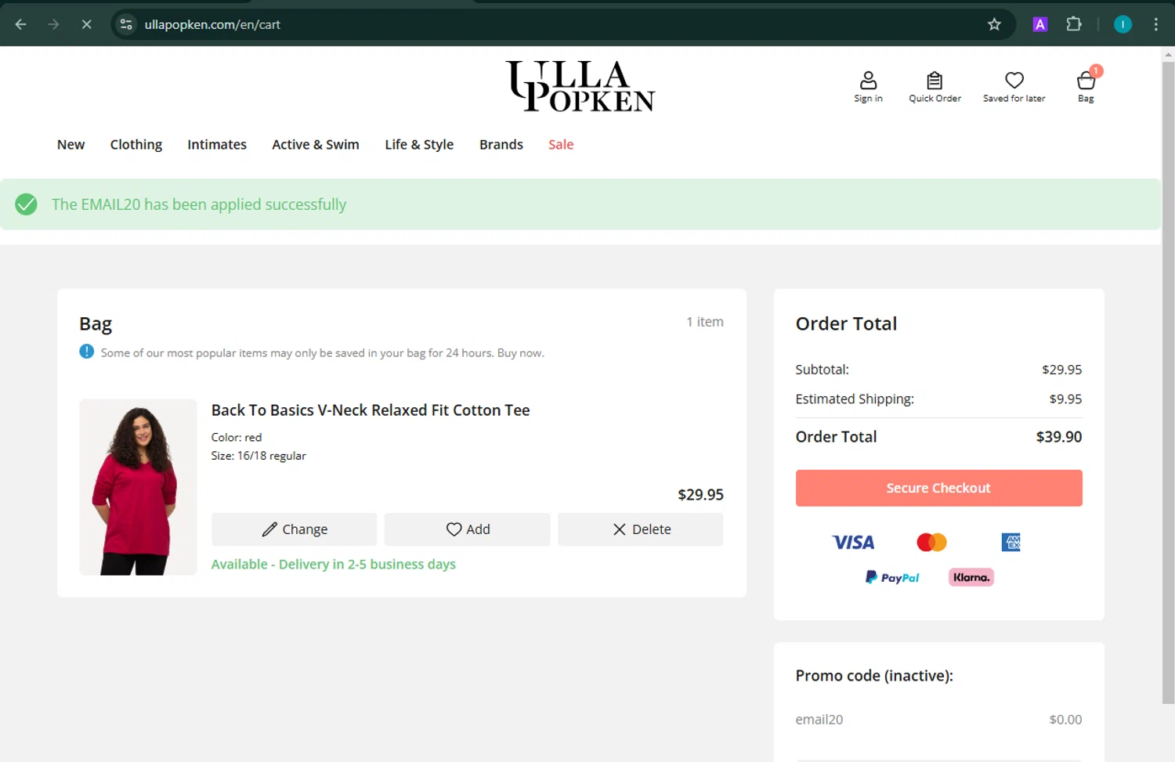Click the red tee product thumbnail
Viewport: 1175px width, 762px height.
(x=138, y=487)
